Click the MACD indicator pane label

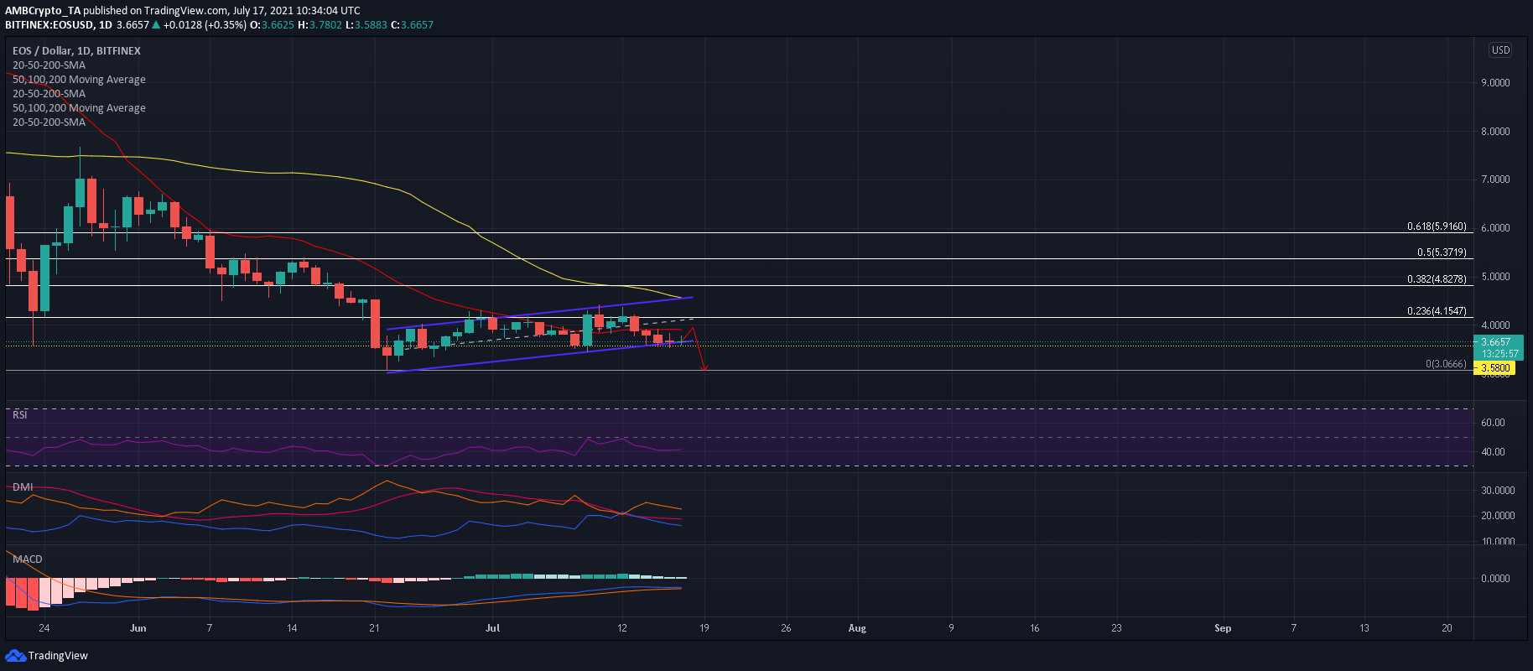(28, 559)
